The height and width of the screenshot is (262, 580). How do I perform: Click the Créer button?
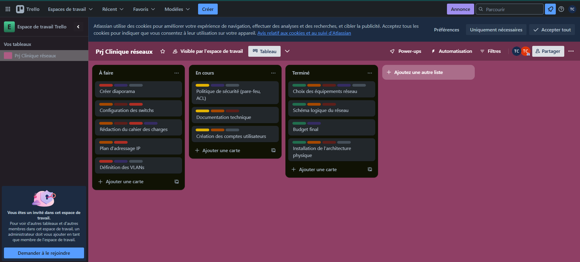208,9
